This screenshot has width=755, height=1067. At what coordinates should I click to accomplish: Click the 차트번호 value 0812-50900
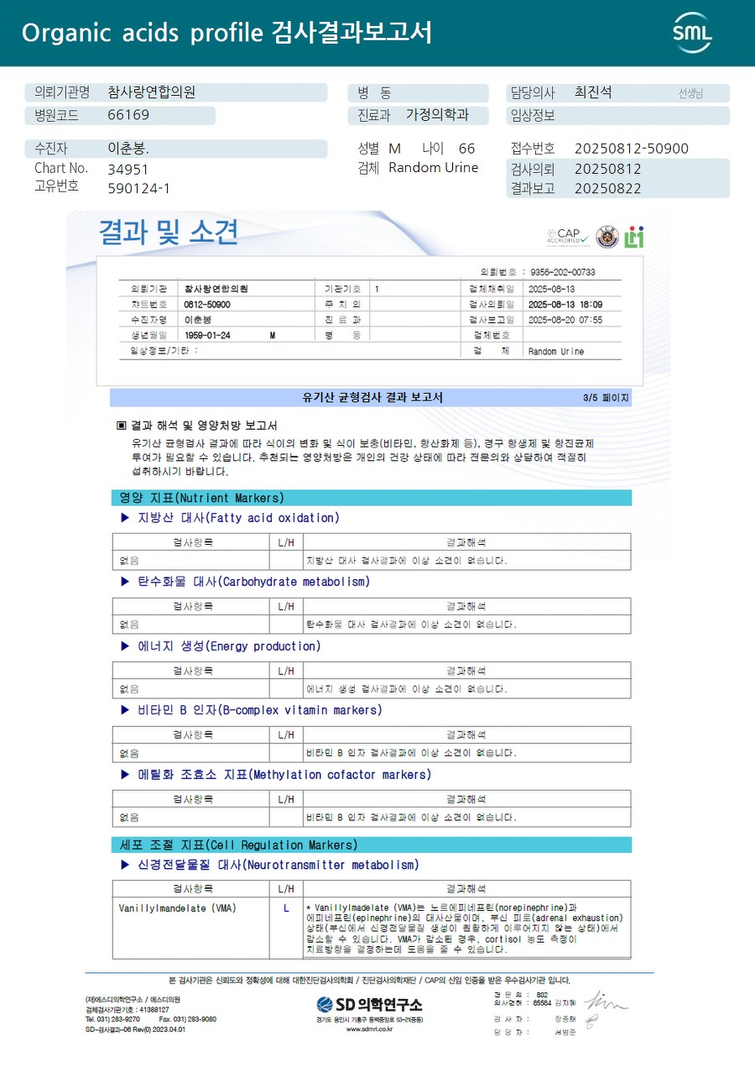point(207,304)
